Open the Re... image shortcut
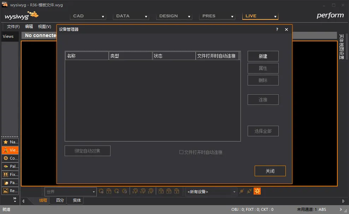The width and height of the screenshot is (349, 214). [x=10, y=191]
